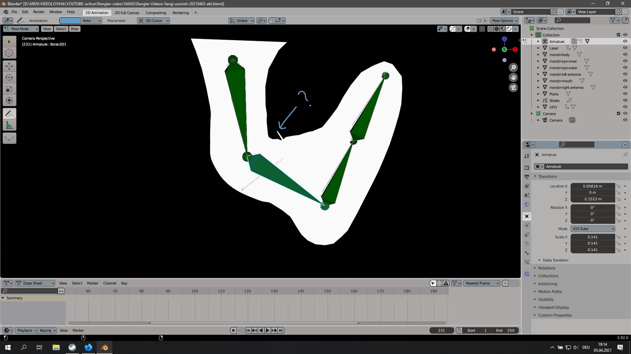Open the Physics properties tab
The width and height of the screenshot is (631, 354).
(527, 226)
